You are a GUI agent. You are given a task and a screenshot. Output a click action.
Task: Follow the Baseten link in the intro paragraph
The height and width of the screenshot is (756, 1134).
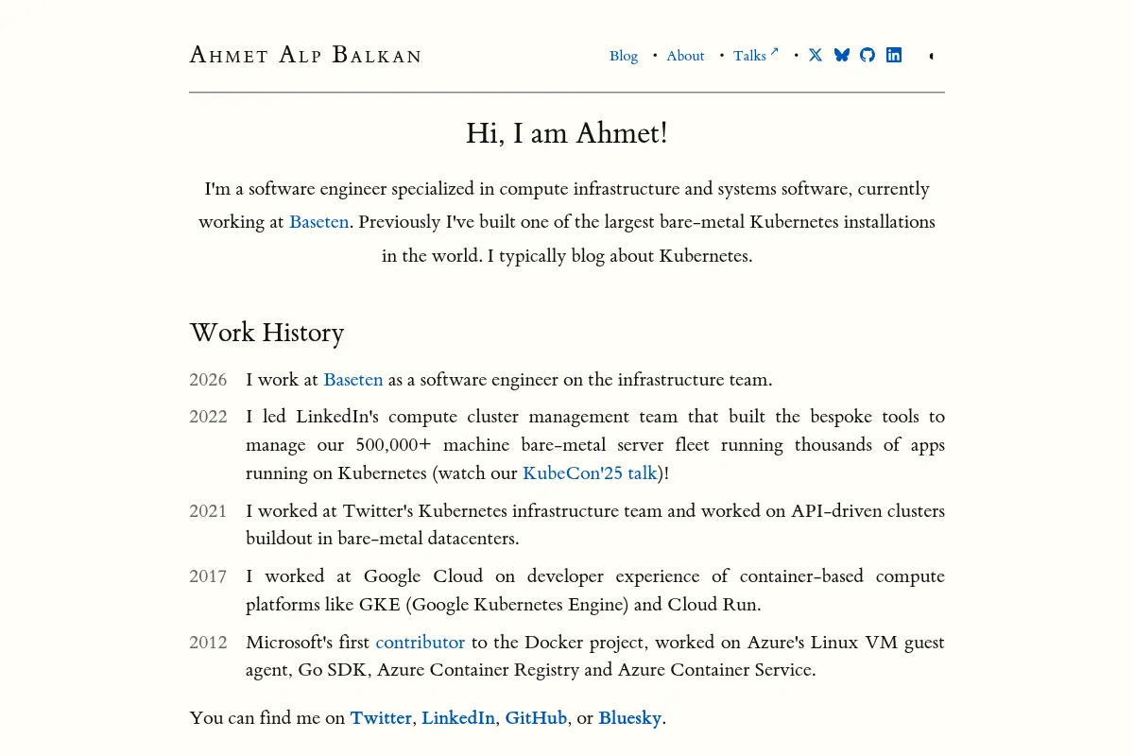(318, 222)
